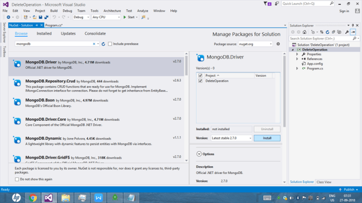
Task: Switch to the Updates tab
Action: pos(68,33)
